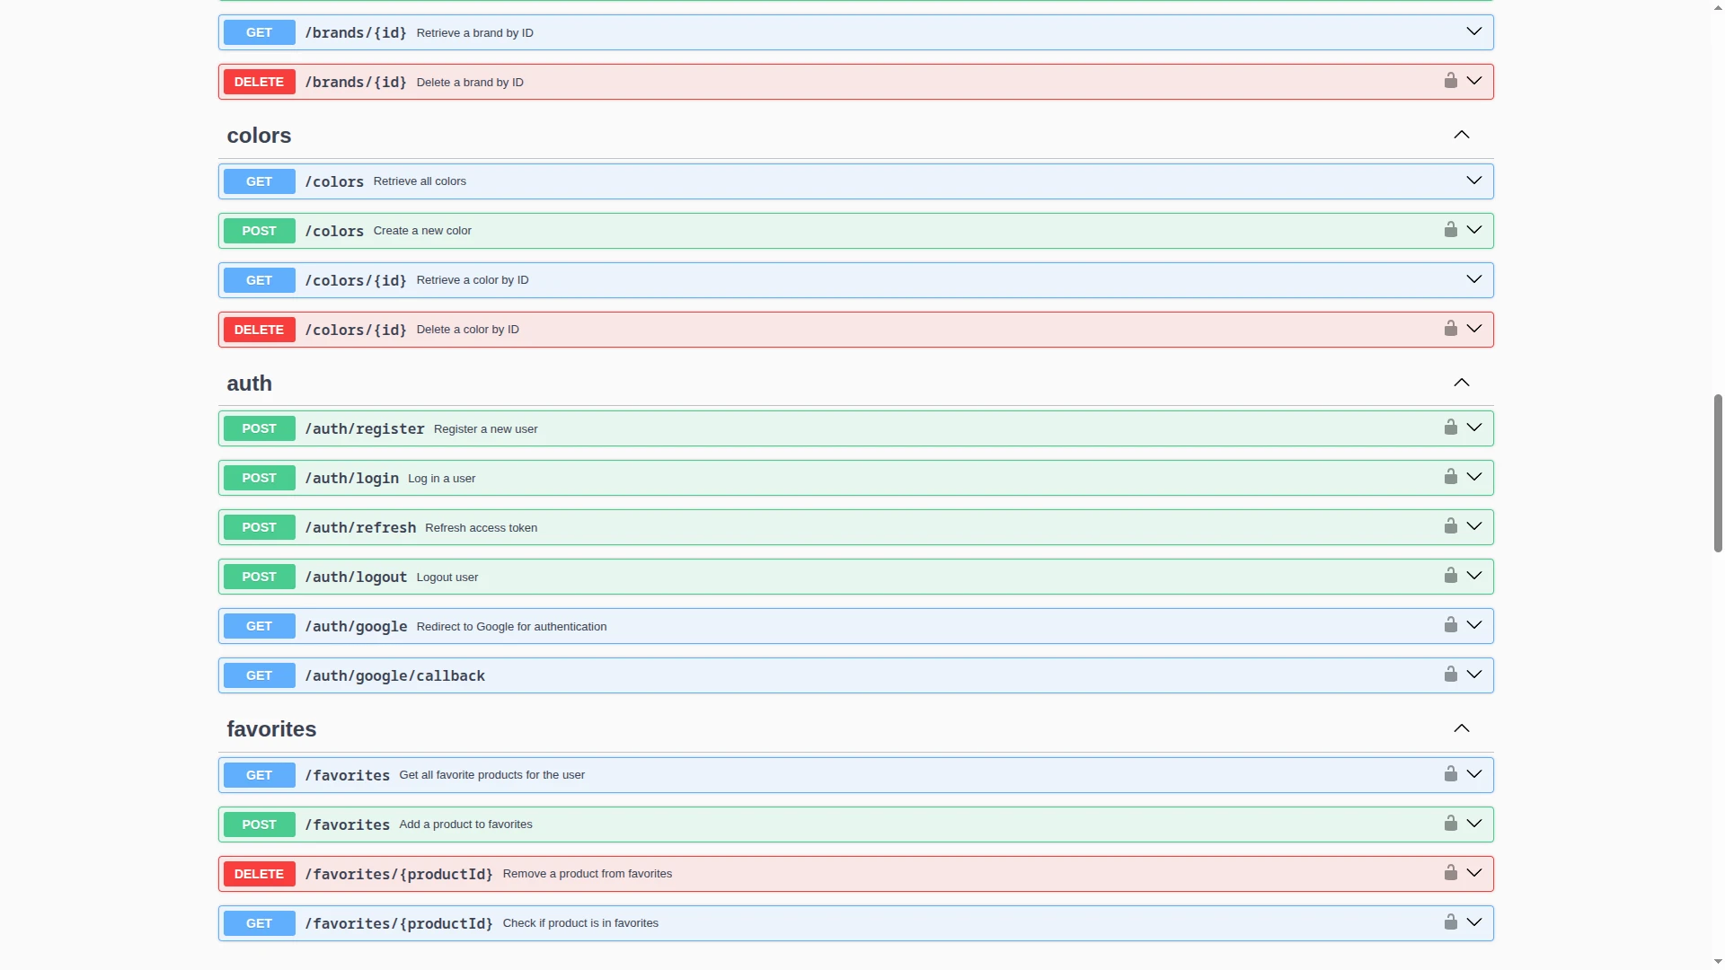Authorize lock on /auth/logout row
Screen dimensions: 1725x970
1450,576
